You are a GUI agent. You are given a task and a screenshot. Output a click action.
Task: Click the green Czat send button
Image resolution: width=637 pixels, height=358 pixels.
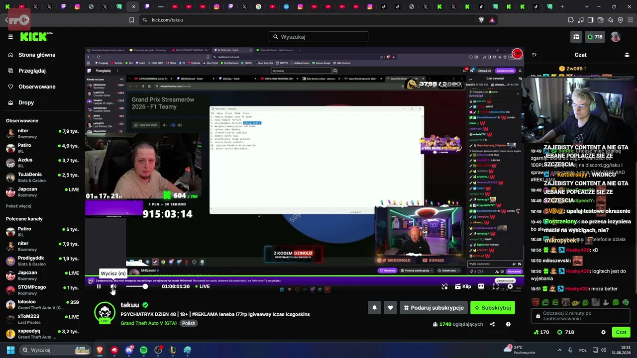coord(621,332)
